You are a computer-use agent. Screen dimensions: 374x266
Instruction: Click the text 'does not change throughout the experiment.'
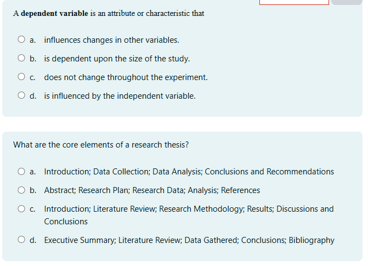(x=126, y=77)
